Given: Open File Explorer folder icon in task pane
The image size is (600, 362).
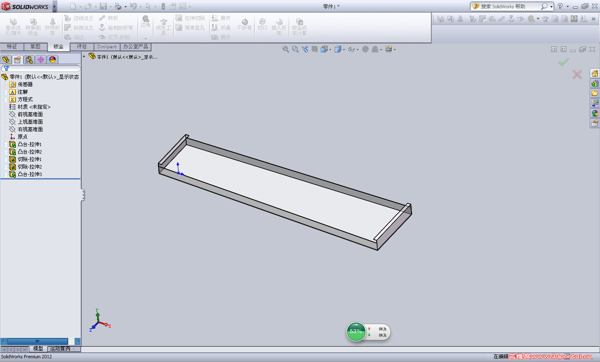Looking at the screenshot, I should click(595, 93).
